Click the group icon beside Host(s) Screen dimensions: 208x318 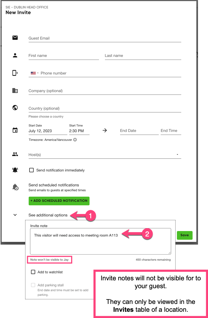(x=15, y=154)
